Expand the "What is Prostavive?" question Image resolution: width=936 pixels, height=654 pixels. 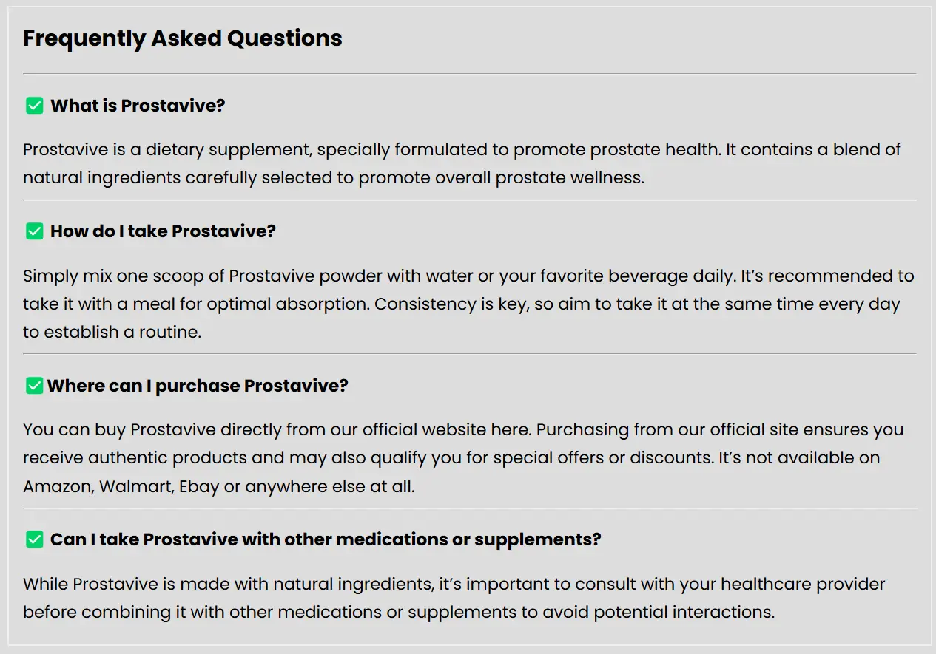138,106
